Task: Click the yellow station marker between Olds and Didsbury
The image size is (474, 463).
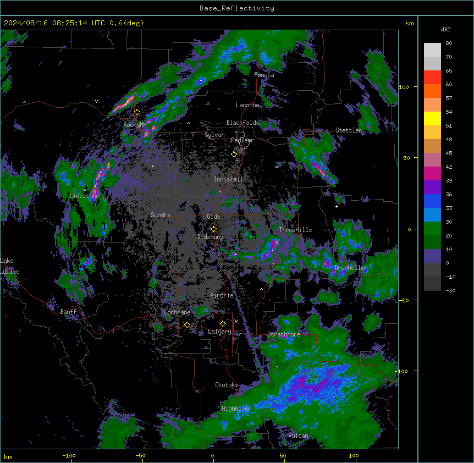Action: tap(213, 229)
